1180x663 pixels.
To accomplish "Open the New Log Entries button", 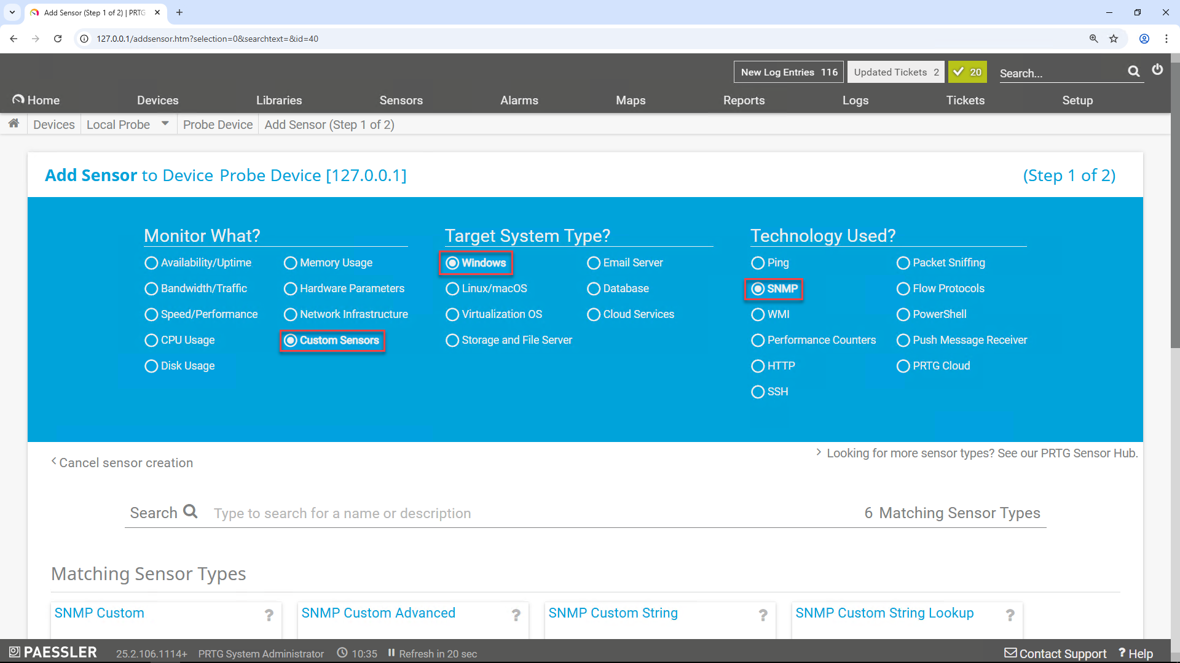I will [x=789, y=72].
